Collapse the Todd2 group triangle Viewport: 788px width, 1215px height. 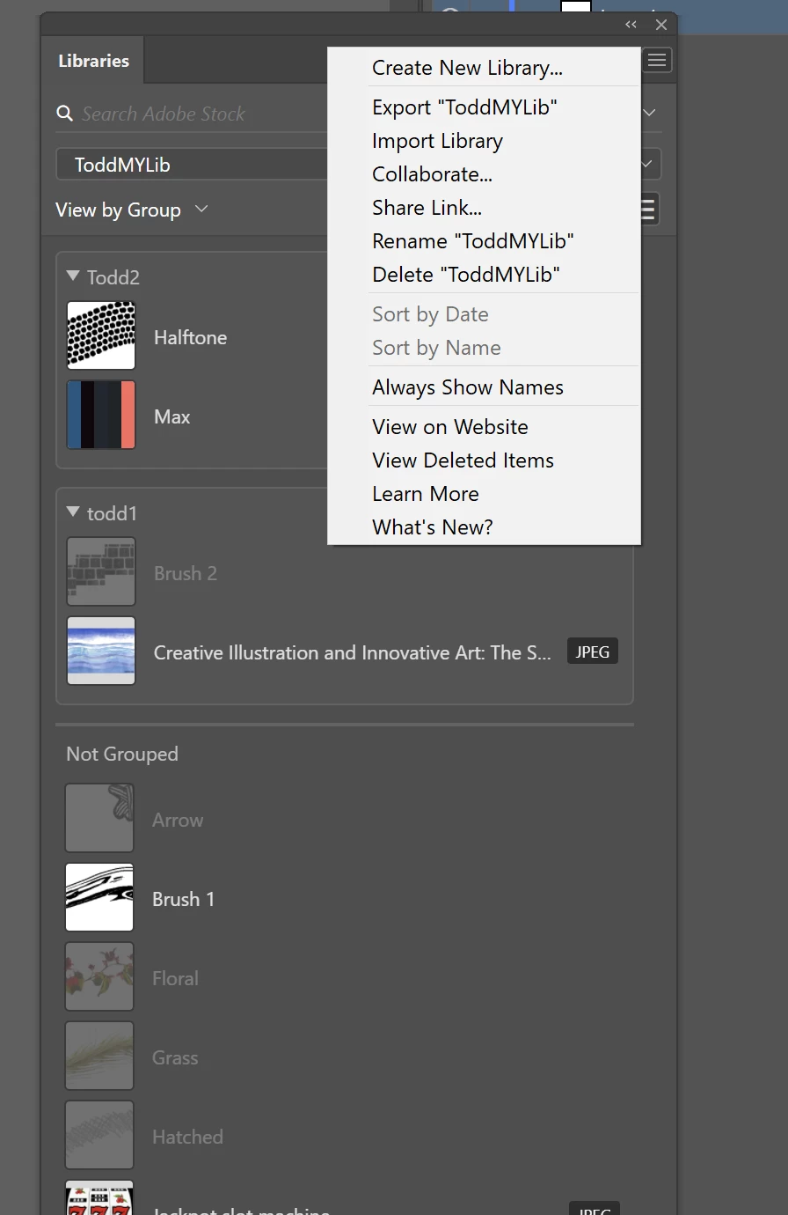pos(74,276)
